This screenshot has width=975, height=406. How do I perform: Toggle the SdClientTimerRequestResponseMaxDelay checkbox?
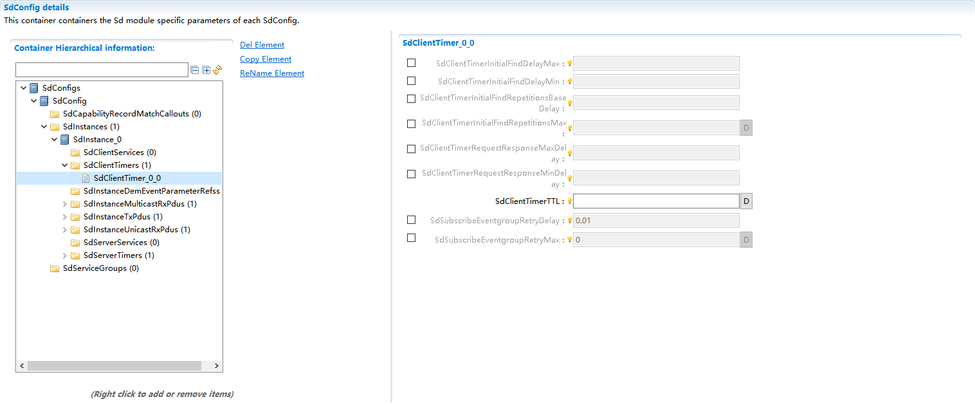click(411, 149)
